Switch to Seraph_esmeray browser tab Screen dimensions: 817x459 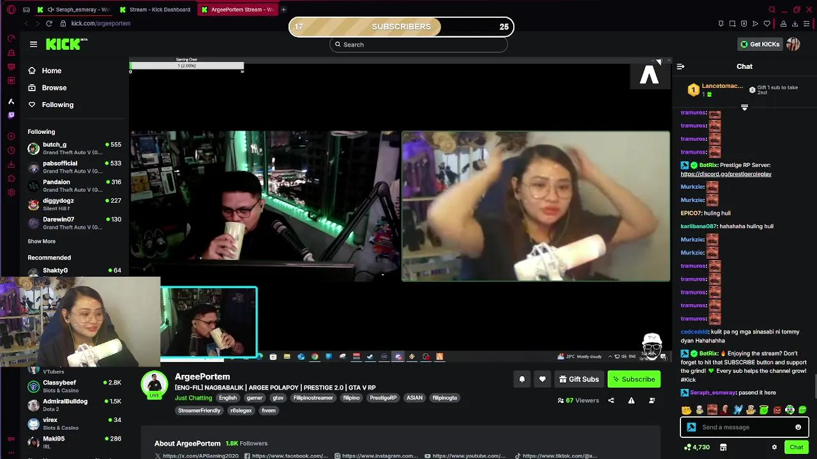pyautogui.click(x=73, y=10)
